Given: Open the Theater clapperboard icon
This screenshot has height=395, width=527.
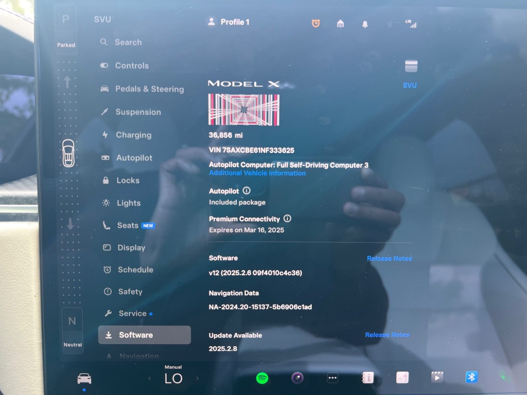Looking at the screenshot, I should (437, 377).
